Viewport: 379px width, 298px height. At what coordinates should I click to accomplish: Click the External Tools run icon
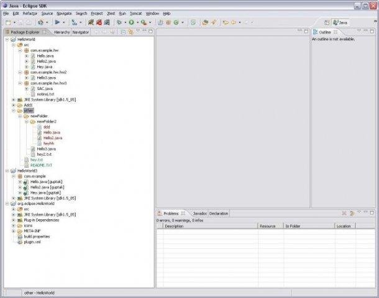pos(144,22)
